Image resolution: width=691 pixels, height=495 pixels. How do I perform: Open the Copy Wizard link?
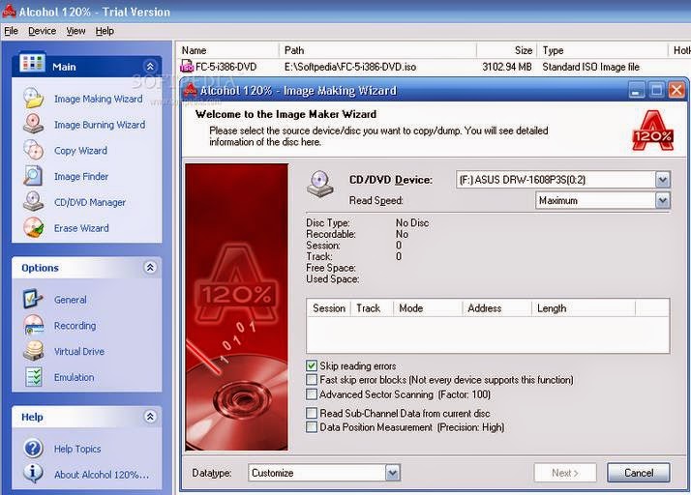tap(80, 151)
